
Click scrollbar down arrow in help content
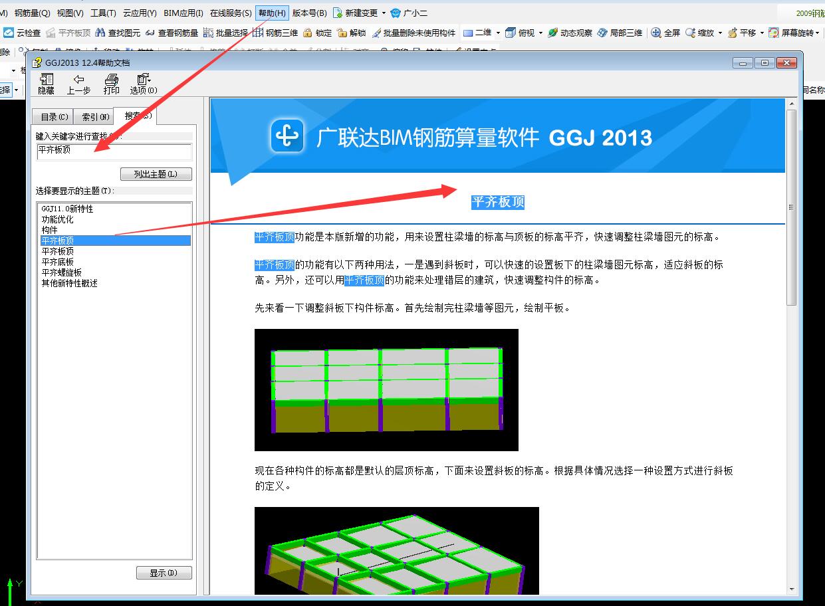point(791,589)
